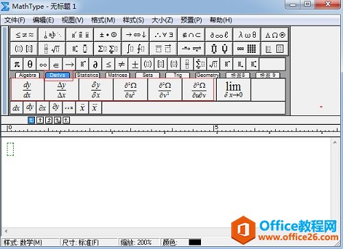Open the products and set theory templates palette
The width and height of the screenshot is (343, 249).
pos(220,49)
